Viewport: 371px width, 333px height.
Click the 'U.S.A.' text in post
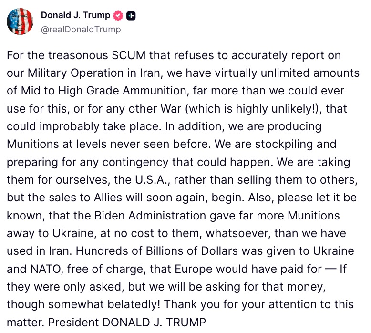(153, 180)
